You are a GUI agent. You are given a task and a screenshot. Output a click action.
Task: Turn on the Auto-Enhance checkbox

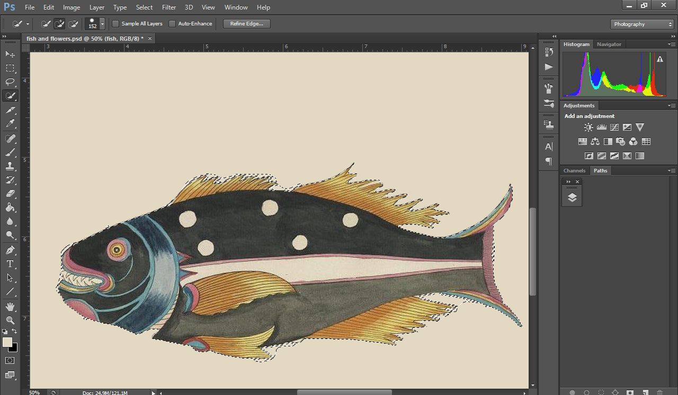(172, 24)
